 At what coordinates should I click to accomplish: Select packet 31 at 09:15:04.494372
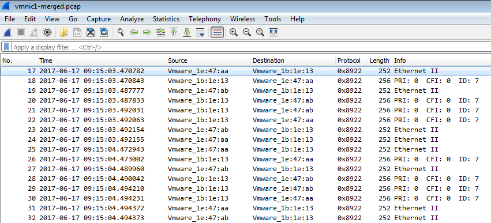(x=246, y=208)
